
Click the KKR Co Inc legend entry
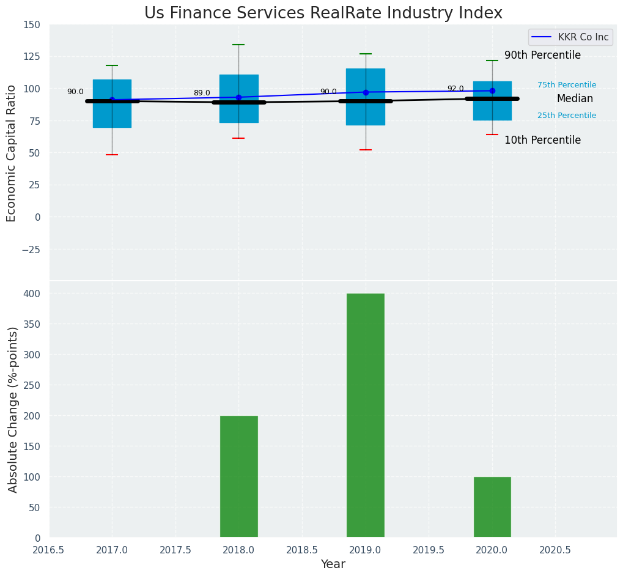[x=583, y=37]
